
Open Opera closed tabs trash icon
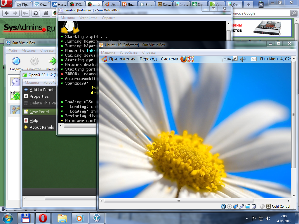click(x=261, y=4)
